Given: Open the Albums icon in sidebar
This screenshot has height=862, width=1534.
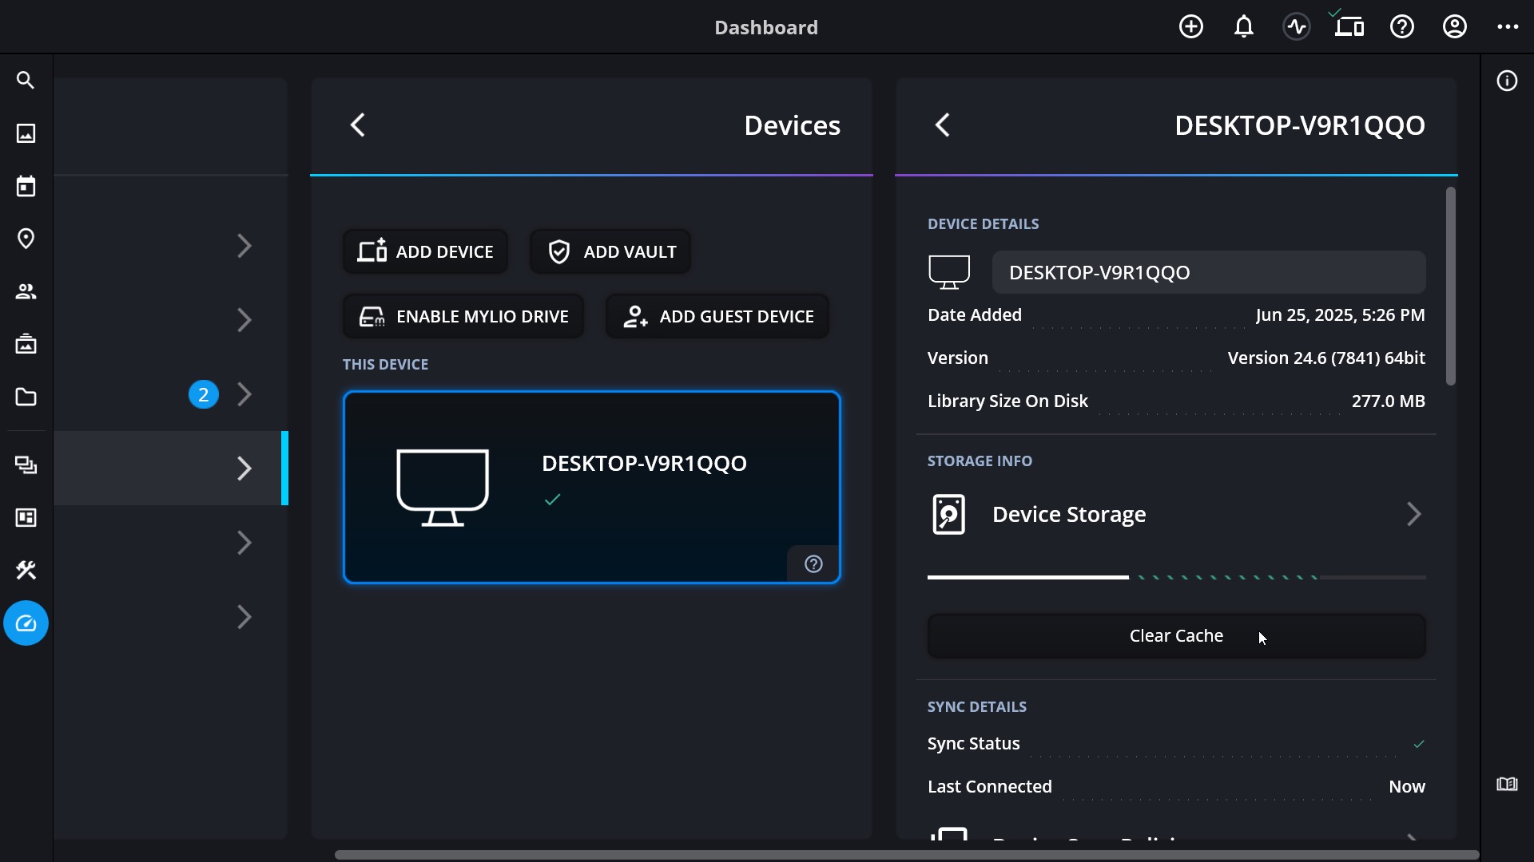Looking at the screenshot, I should pos(26,344).
